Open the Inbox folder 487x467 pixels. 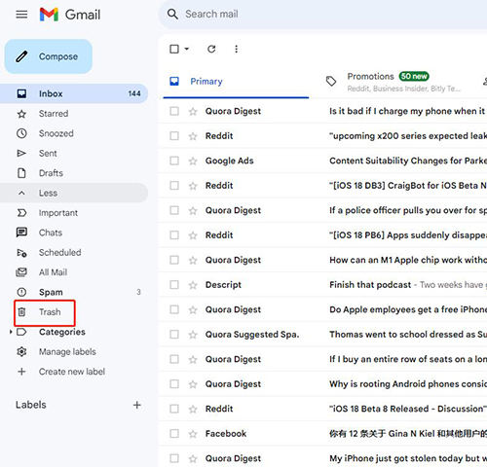(x=74, y=93)
